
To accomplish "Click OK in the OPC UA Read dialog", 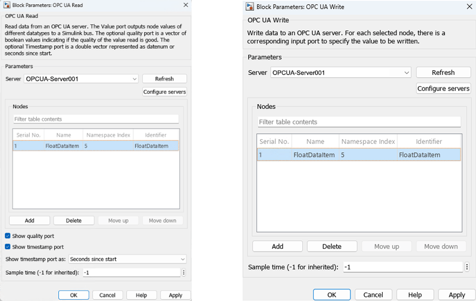I will click(x=74, y=295).
